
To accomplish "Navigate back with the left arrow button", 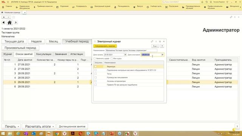I will [4, 17].
